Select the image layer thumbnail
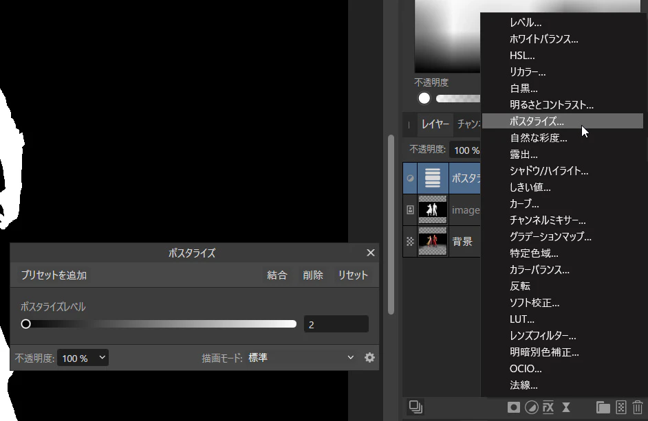The height and width of the screenshot is (421, 648). click(433, 209)
